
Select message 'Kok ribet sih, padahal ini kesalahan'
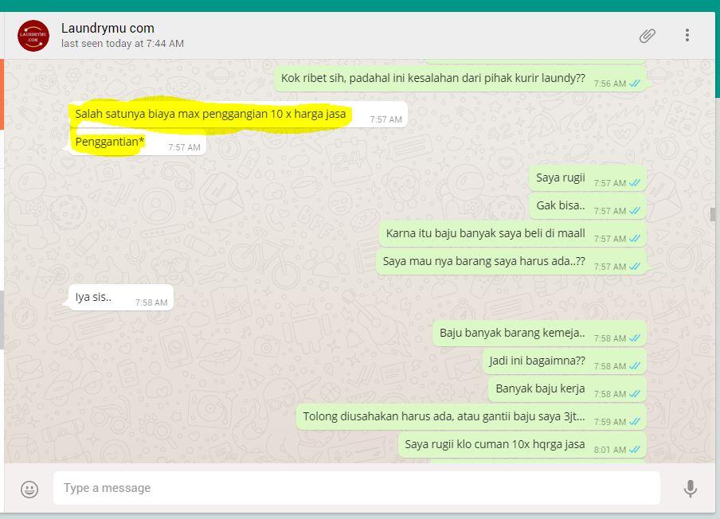click(x=460, y=79)
